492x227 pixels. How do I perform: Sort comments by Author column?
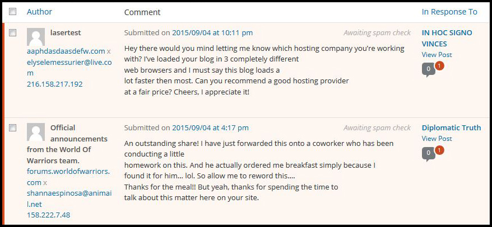click(39, 12)
